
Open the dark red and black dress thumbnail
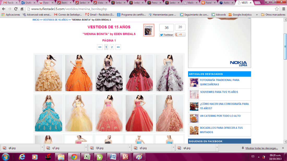point(139,73)
